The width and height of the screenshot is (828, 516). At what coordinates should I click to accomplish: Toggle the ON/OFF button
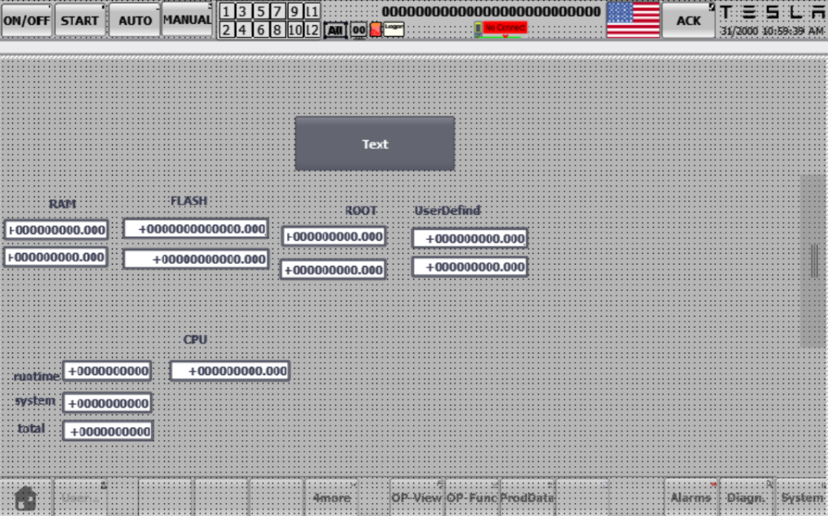[x=26, y=20]
